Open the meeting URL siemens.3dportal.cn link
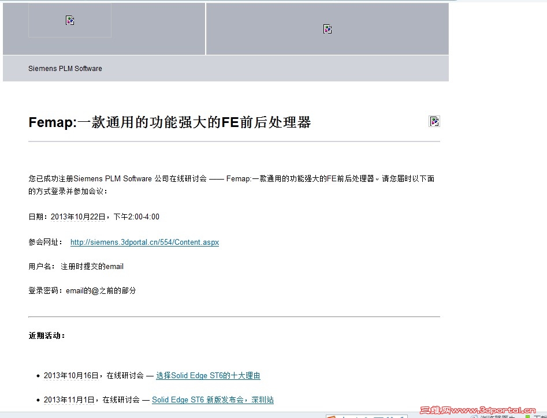 pos(144,242)
